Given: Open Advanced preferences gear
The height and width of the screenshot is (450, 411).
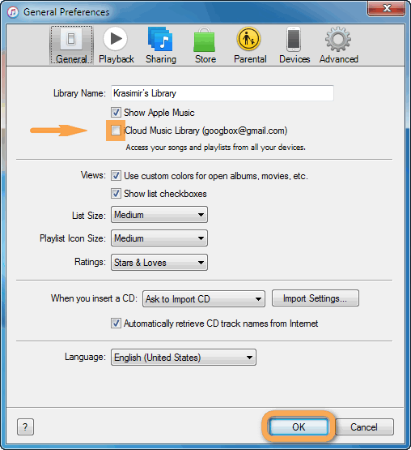Looking at the screenshot, I should [338, 45].
